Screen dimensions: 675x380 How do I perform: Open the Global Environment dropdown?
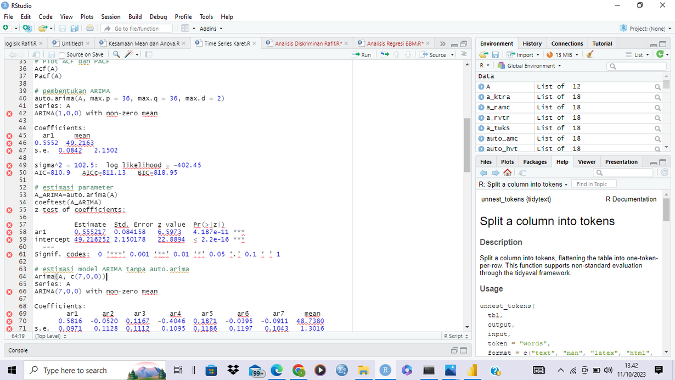pyautogui.click(x=532, y=66)
